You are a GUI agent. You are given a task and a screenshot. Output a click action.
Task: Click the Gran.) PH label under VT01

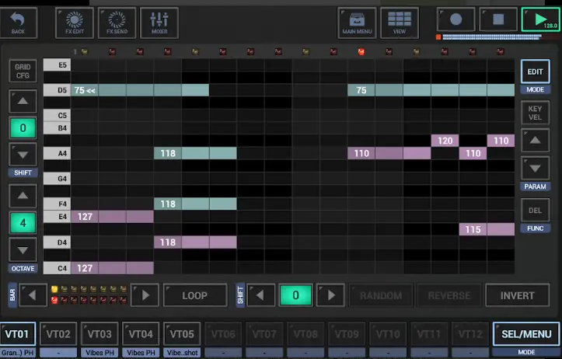(17, 353)
